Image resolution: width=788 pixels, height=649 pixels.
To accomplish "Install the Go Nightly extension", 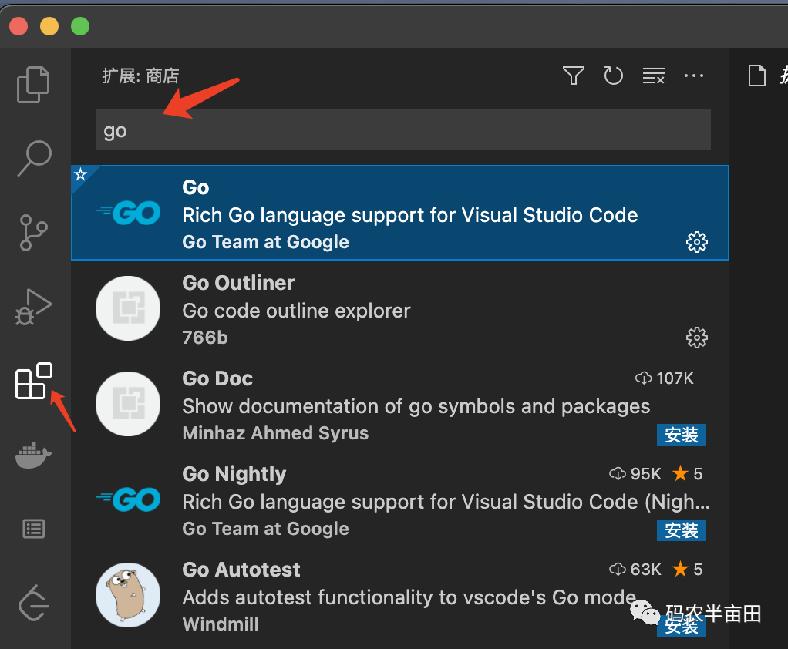I will coord(682,530).
